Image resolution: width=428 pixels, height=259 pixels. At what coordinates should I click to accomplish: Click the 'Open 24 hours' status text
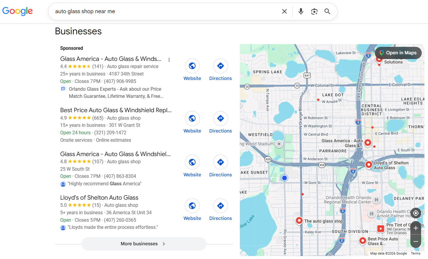75,132
